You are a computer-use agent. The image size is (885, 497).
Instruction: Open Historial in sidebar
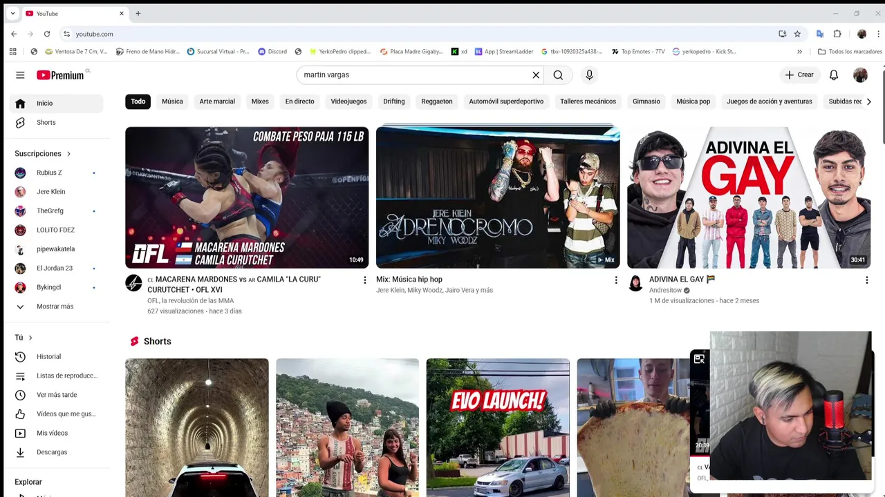pyautogui.click(x=57, y=357)
